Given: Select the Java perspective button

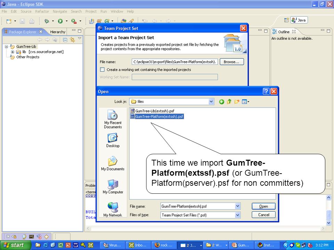Looking at the screenshot, I should click(x=299, y=20).
